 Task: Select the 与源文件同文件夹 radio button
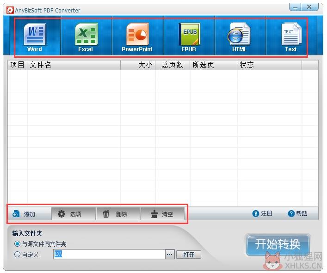point(17,243)
